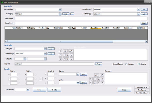Image resolution: width=152 pixels, height=103 pixels.
Task: Open the DataBase dropdown
Action: pyautogui.click(x=28, y=89)
